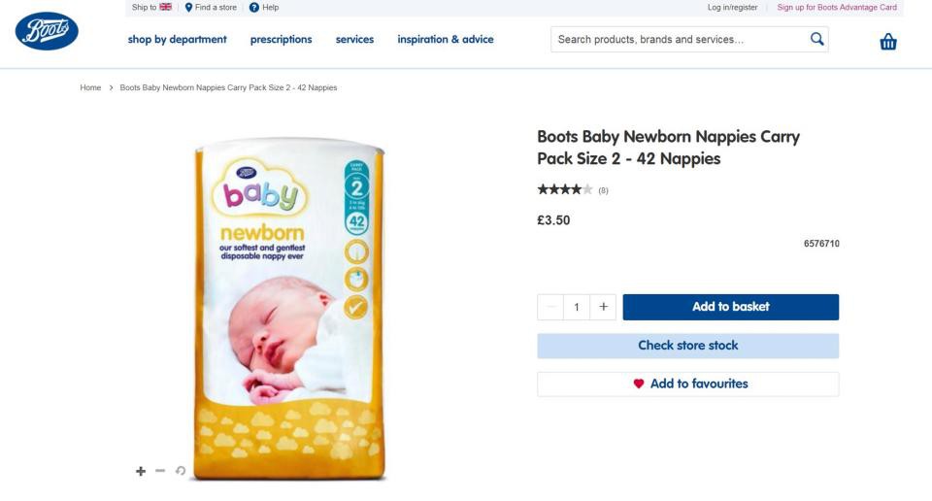Click the Boots logo
Viewport: 932px width, 501px height.
coord(47,32)
